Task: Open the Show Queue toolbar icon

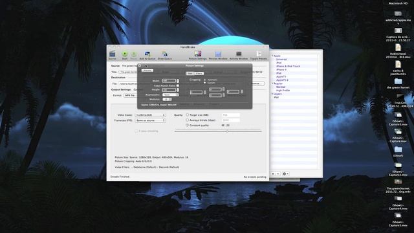Action: [x=164, y=54]
